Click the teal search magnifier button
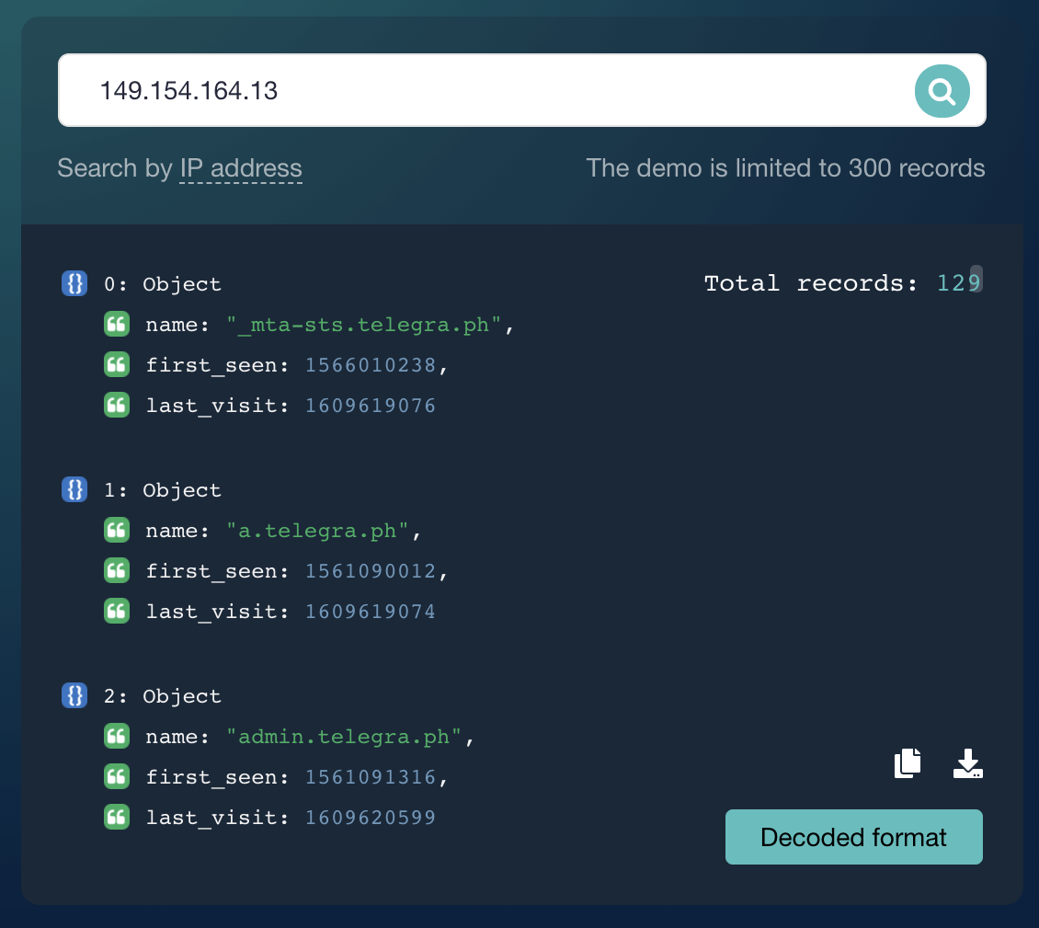 coord(942,91)
